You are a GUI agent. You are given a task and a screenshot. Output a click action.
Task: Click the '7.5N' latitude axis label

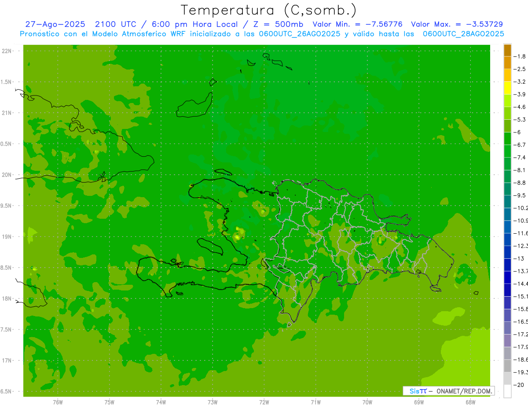click(x=6, y=330)
